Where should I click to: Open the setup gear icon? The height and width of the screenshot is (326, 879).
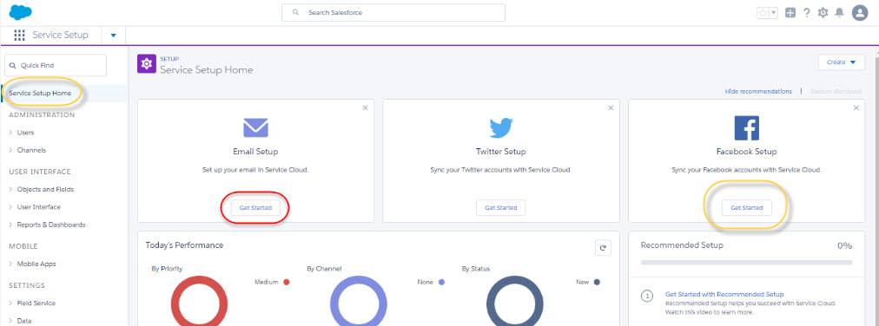pyautogui.click(x=823, y=13)
